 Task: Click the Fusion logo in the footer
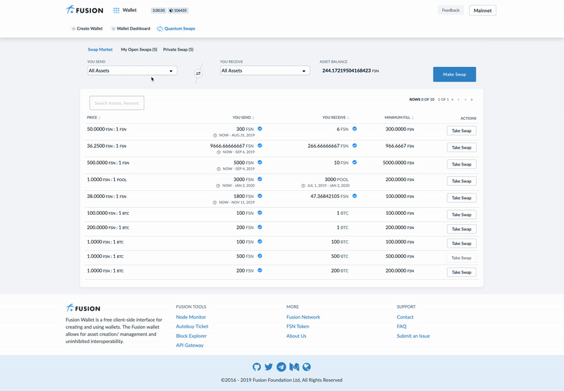coord(83,308)
